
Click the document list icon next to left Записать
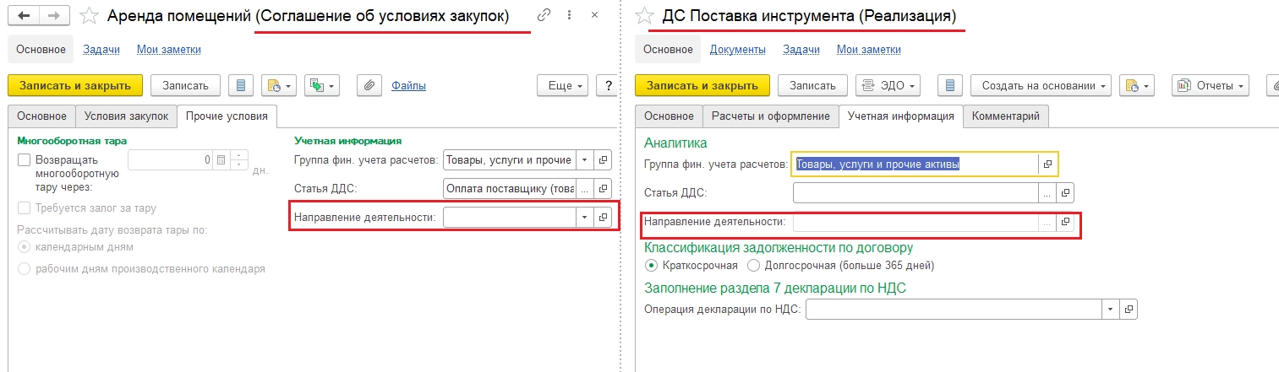[x=242, y=85]
